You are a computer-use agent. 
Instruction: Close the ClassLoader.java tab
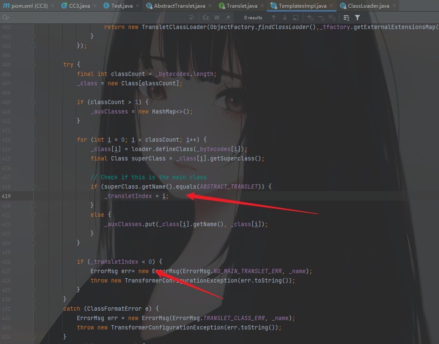pyautogui.click(x=394, y=6)
